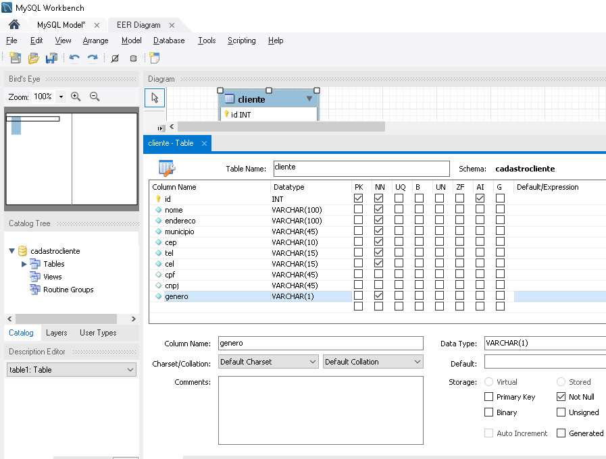Screen dimensions: 606x459
Task: Close the cliente - Table editor tab
Action: point(204,143)
